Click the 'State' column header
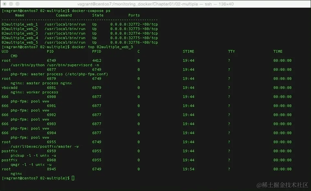Viewport: 311px width, 191px height. pyautogui.click(x=98, y=15)
